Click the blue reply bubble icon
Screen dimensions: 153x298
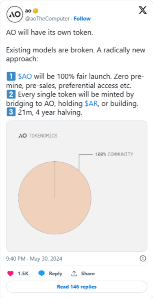[42, 274]
